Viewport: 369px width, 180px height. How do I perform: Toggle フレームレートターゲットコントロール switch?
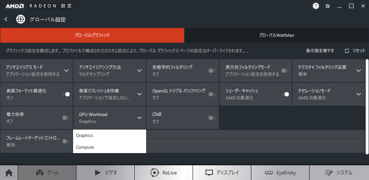[66, 141]
